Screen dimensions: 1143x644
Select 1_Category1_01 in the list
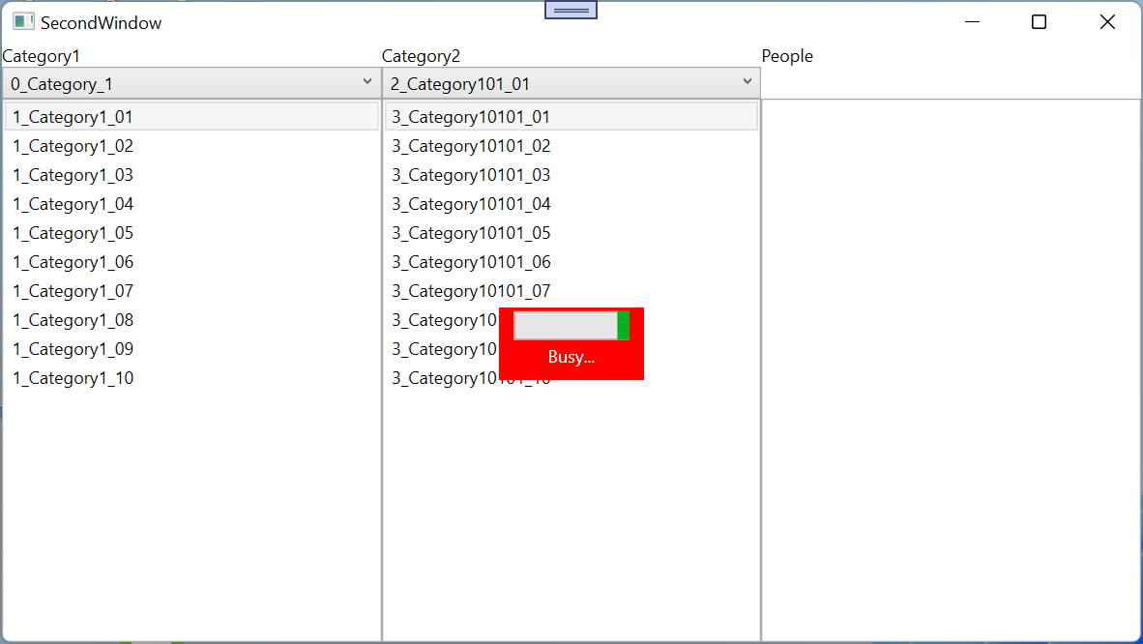pos(191,117)
